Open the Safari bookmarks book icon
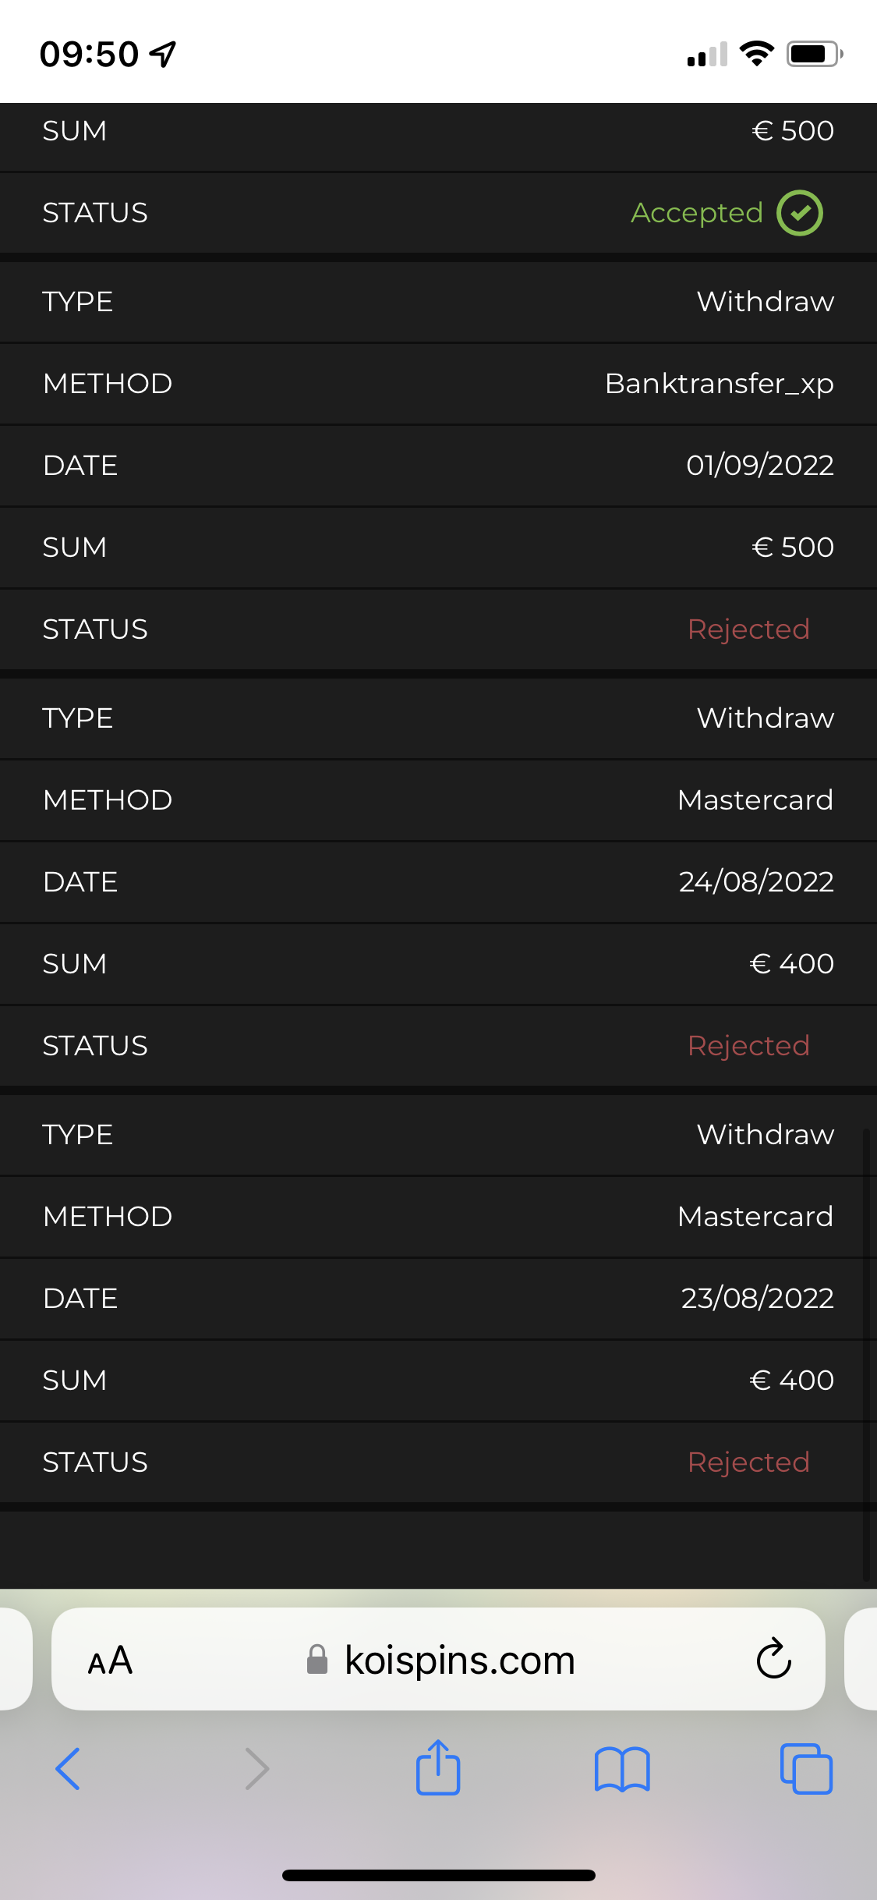The height and width of the screenshot is (1900, 877). (x=621, y=1769)
